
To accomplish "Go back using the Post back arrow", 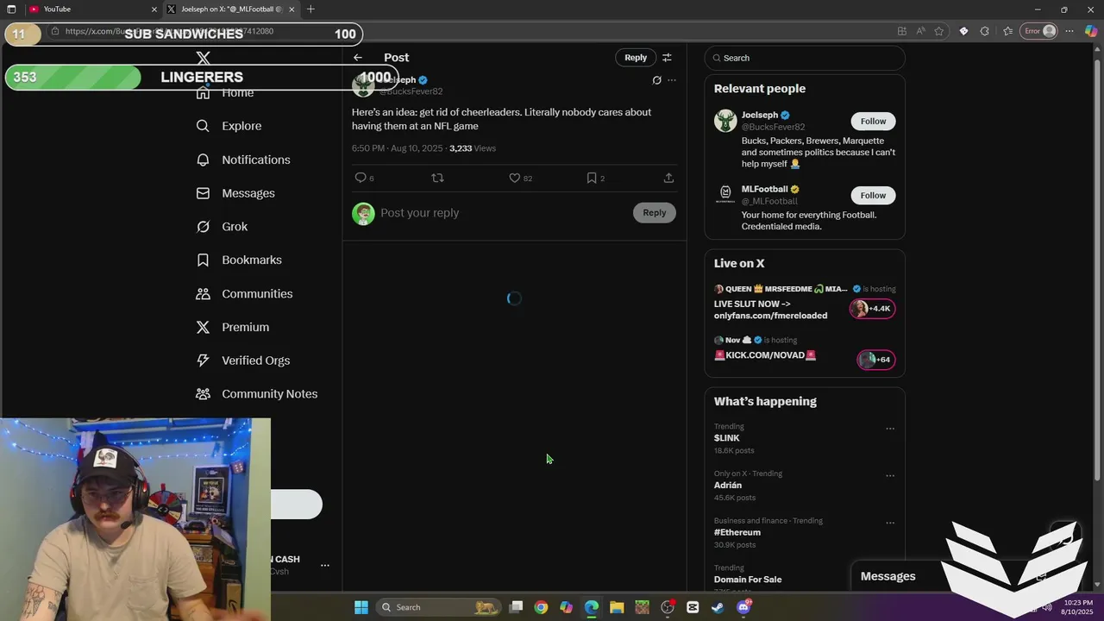I will click(x=358, y=58).
